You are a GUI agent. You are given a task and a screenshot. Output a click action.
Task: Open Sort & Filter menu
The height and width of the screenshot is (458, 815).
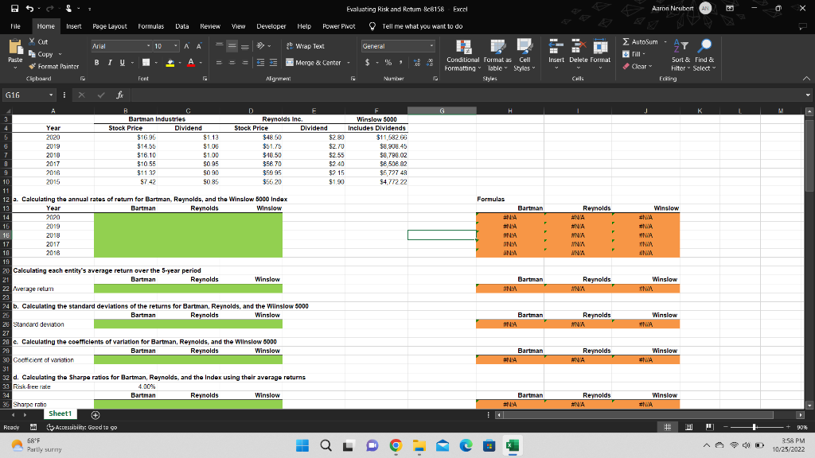click(x=681, y=55)
